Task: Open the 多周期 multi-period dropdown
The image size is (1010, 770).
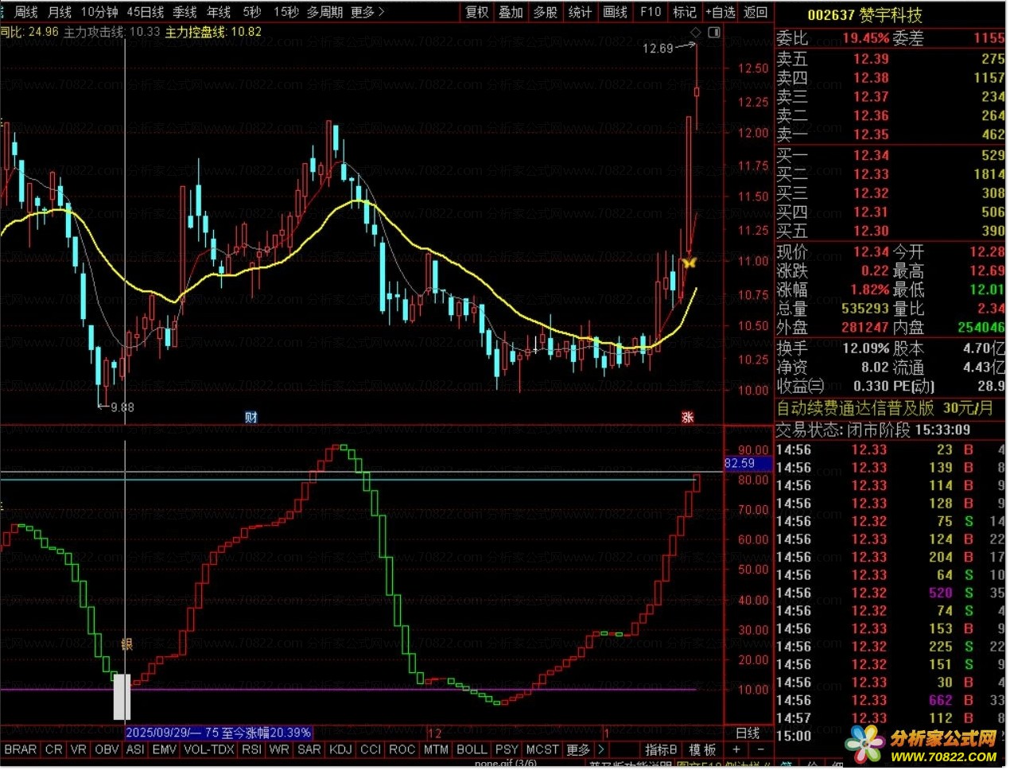Action: coord(324,12)
